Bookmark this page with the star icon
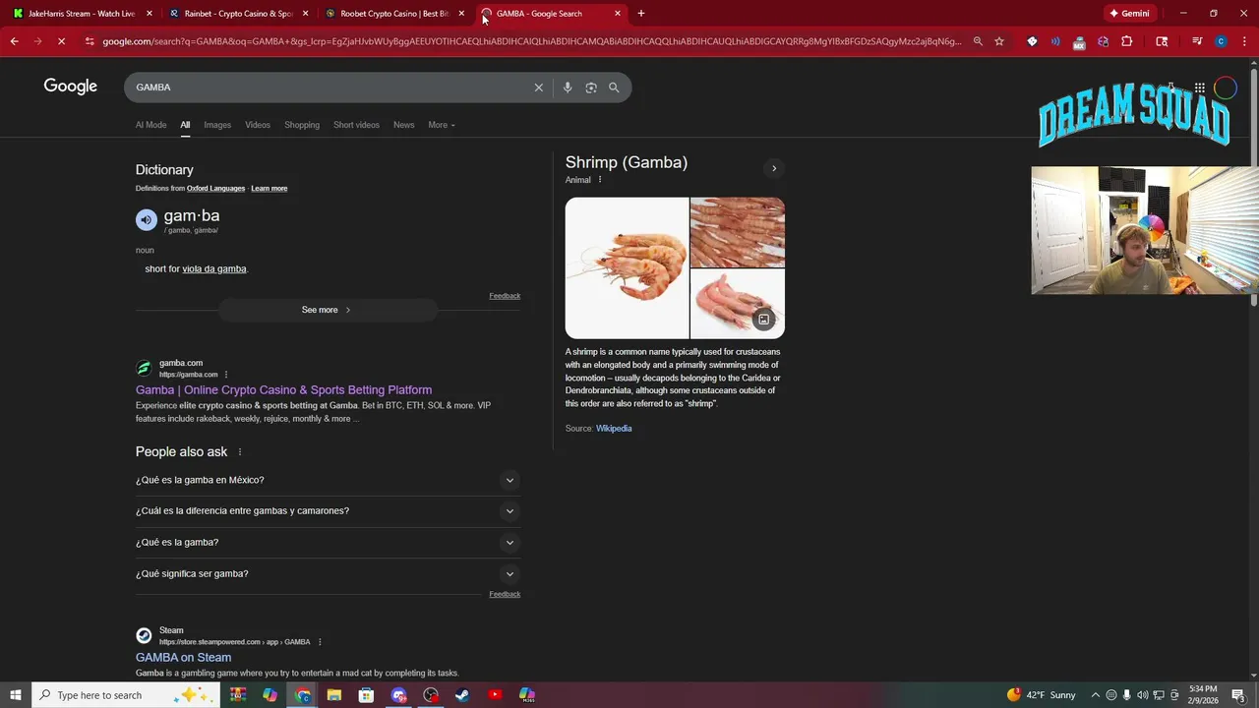 click(x=999, y=41)
